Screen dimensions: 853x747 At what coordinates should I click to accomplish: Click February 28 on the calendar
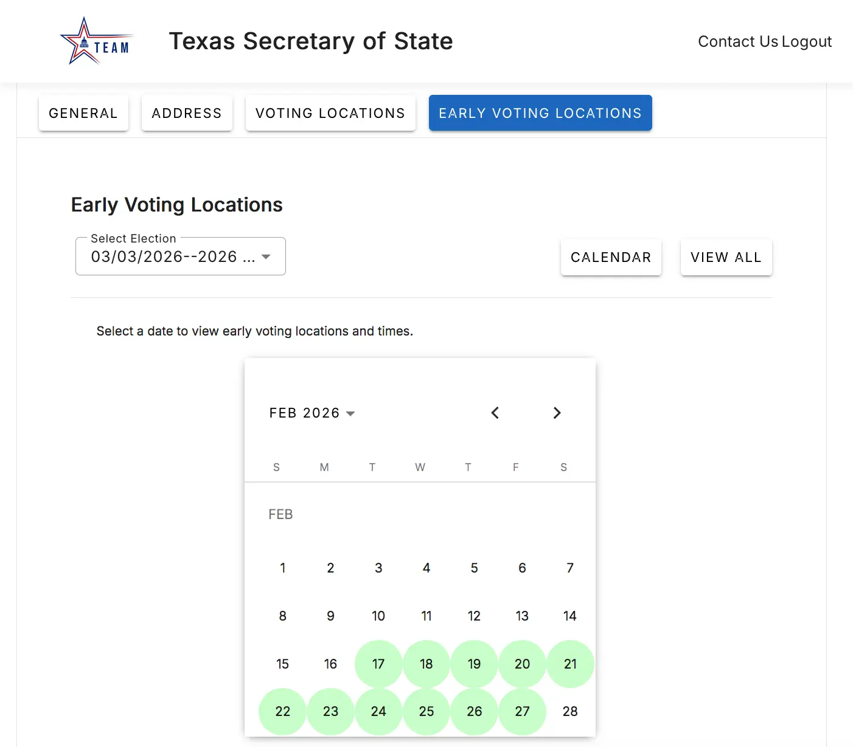point(570,711)
